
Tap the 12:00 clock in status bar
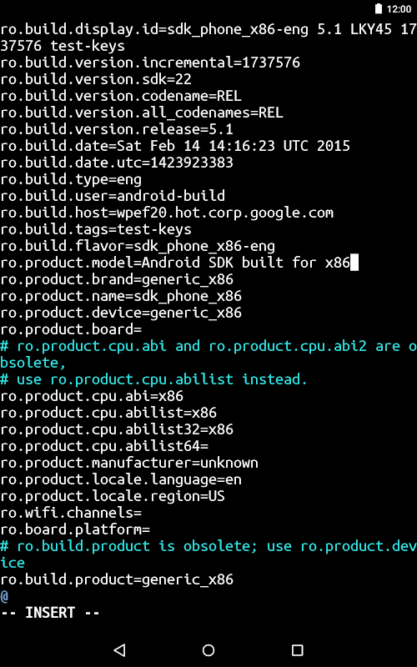pyautogui.click(x=399, y=9)
